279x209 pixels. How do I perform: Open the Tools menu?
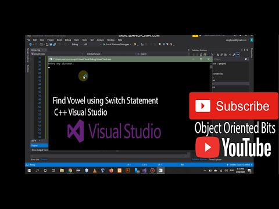tap(84, 40)
